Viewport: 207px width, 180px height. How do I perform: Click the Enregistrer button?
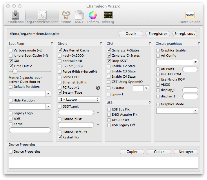pyautogui.click(x=158, y=34)
